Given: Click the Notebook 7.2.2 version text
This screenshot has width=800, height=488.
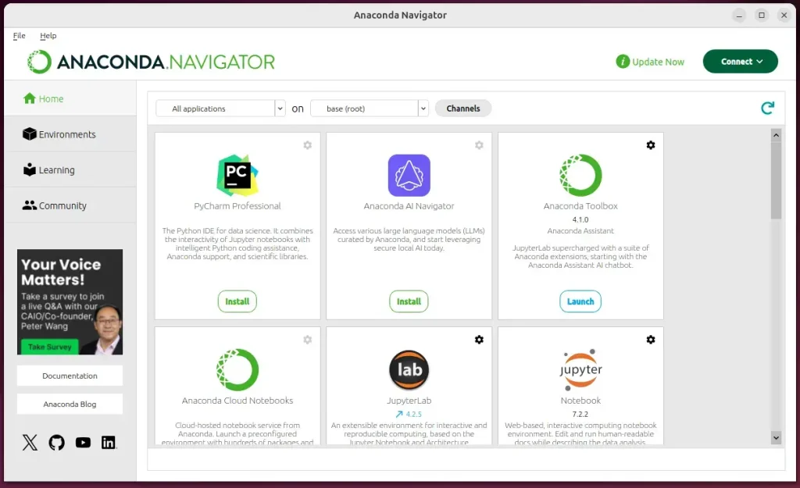Looking at the screenshot, I should tap(580, 414).
